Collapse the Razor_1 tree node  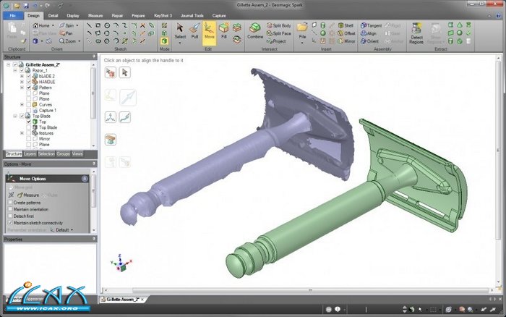pos(15,71)
